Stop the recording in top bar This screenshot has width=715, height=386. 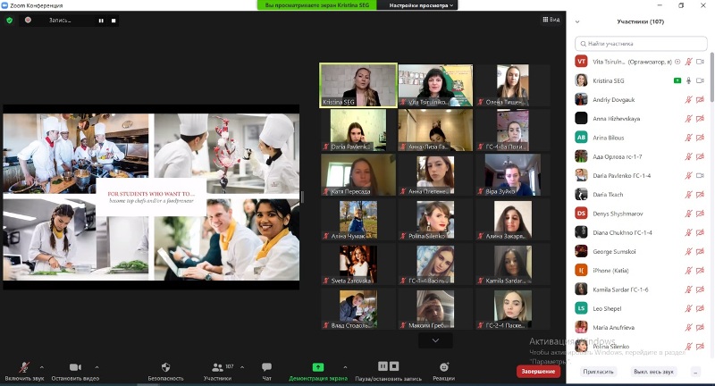[x=114, y=21]
